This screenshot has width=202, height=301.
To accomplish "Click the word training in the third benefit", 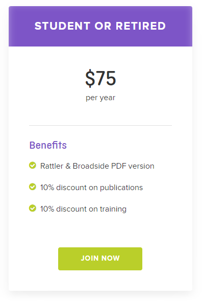I will click(113, 209).
